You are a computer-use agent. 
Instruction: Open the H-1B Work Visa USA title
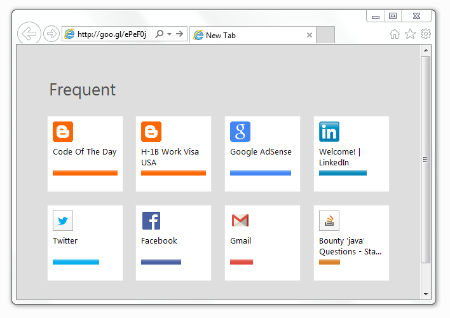(170, 157)
